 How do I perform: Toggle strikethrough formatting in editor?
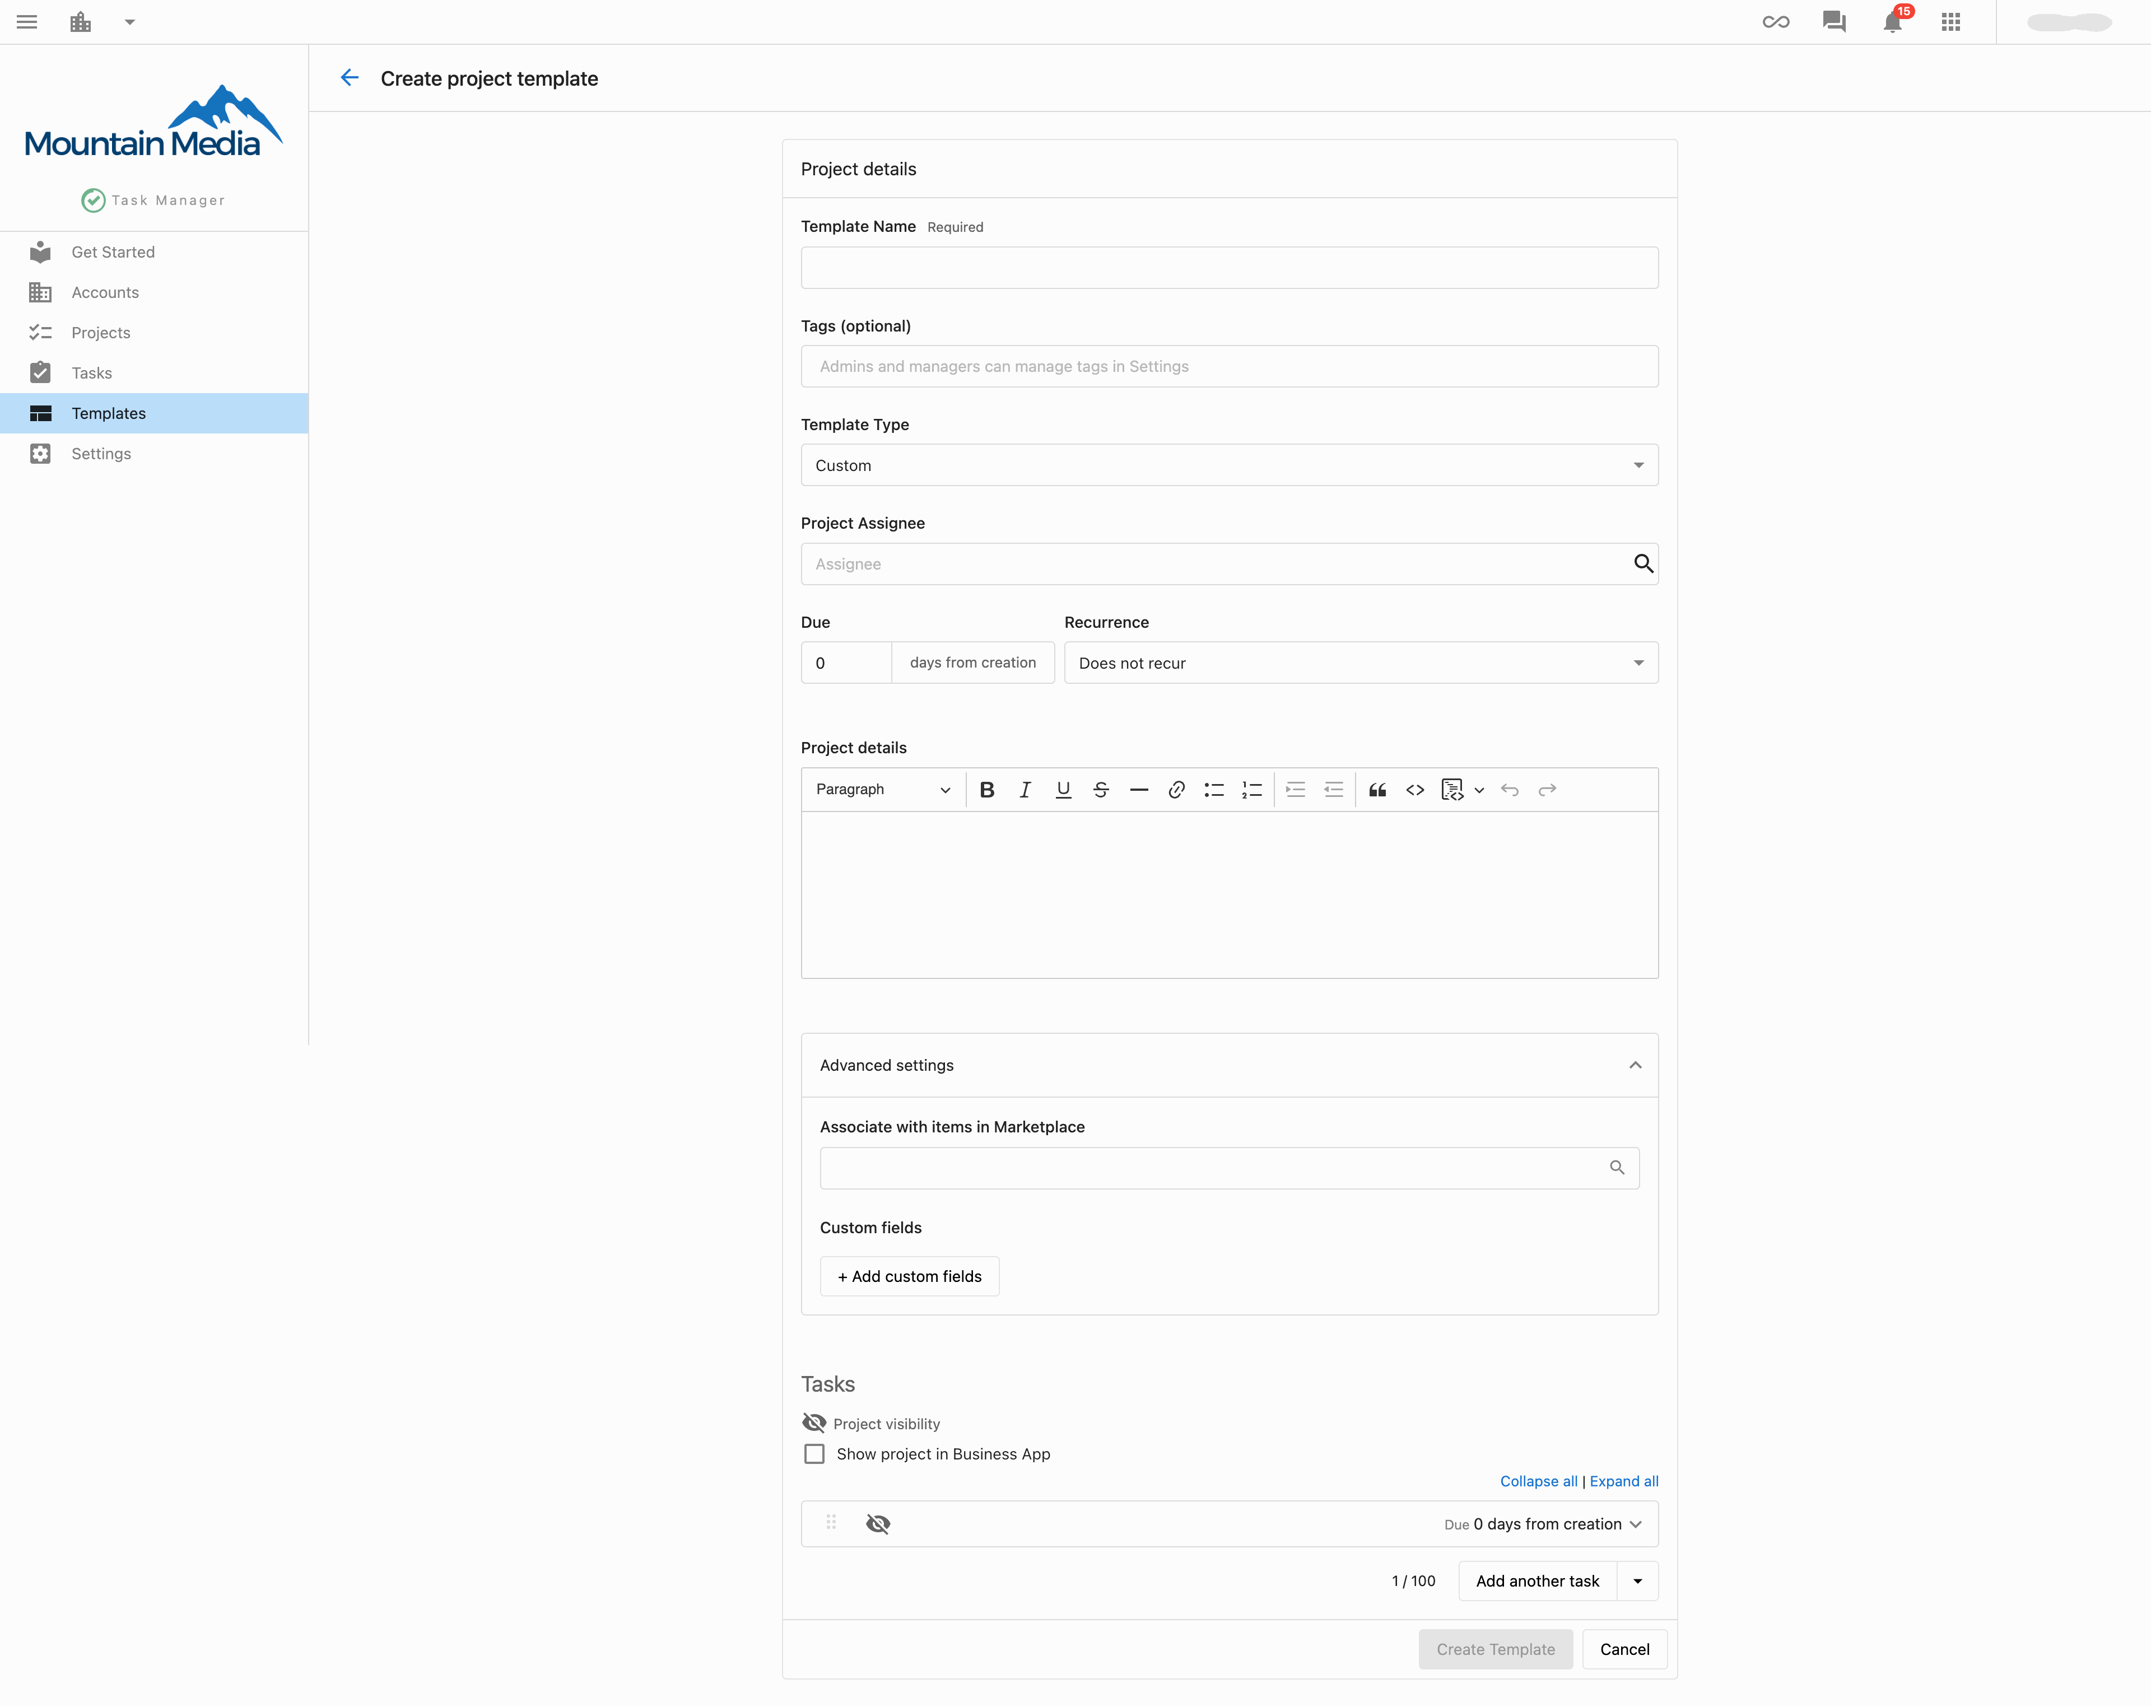pos(1101,789)
